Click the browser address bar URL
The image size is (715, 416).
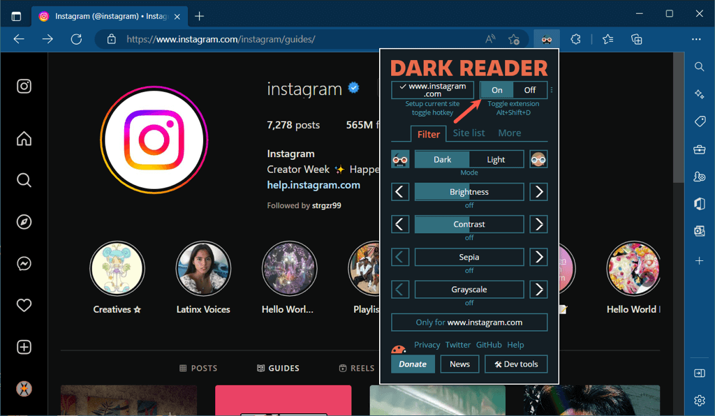click(221, 39)
